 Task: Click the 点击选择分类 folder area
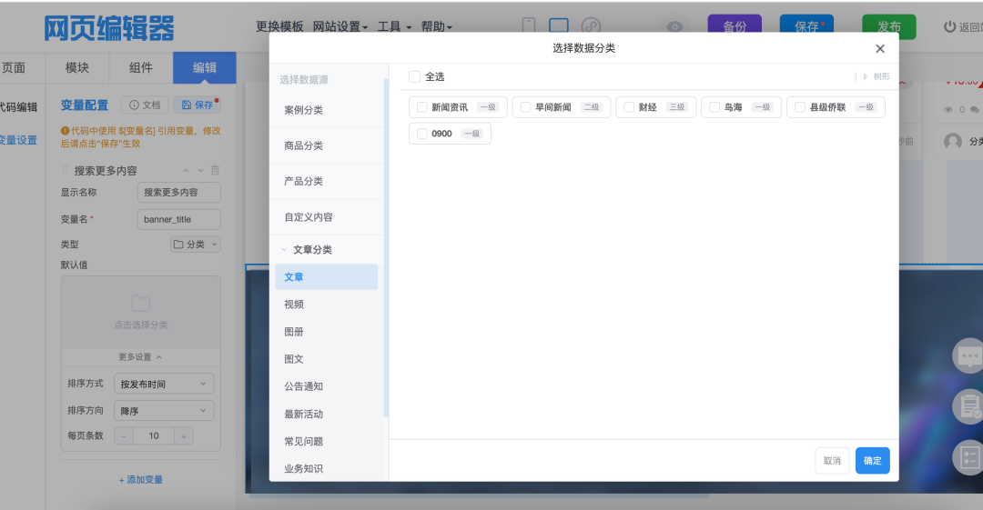tap(141, 312)
